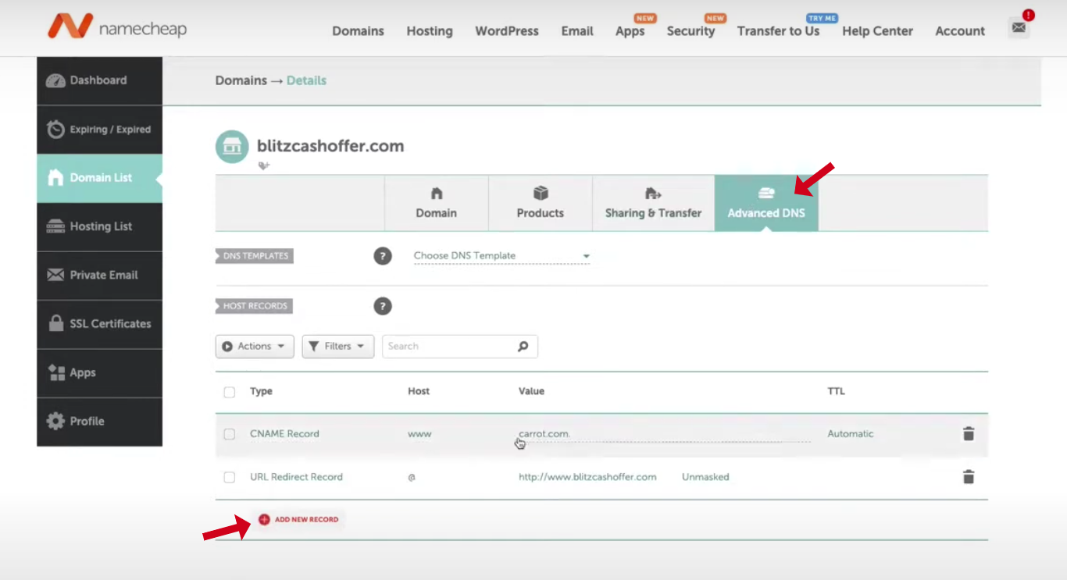Image resolution: width=1067 pixels, height=580 pixels.
Task: Click the Domains breadcrumb link
Action: click(x=241, y=80)
